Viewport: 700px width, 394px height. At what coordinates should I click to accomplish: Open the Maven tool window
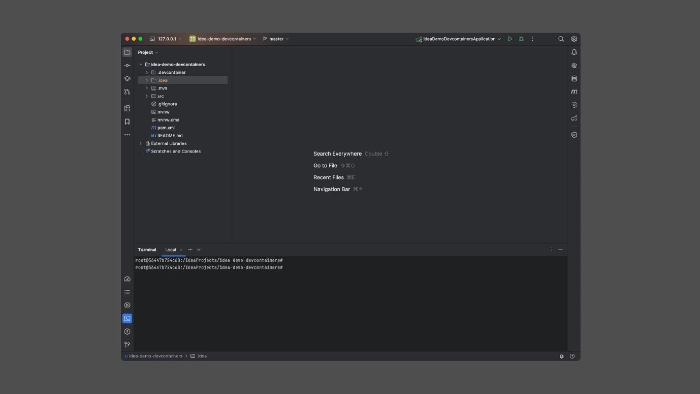[x=574, y=92]
